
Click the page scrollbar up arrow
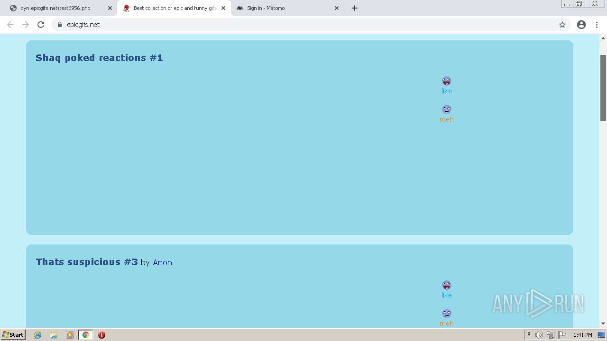pos(603,38)
